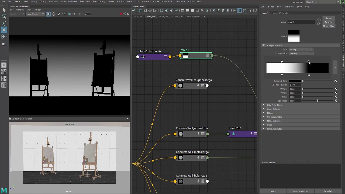Image resolution: width=345 pixels, height=194 pixels.
Task: Switch to the place2dTexture26 attribute tab
Action: [280, 13]
